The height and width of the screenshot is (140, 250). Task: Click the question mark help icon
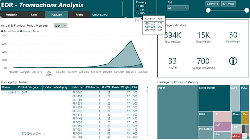point(137,21)
